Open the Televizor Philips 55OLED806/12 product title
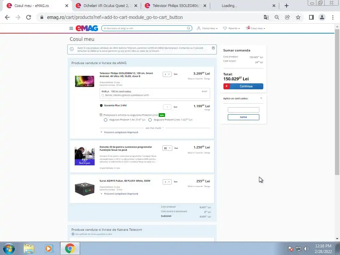The image size is (340, 255). [126, 75]
